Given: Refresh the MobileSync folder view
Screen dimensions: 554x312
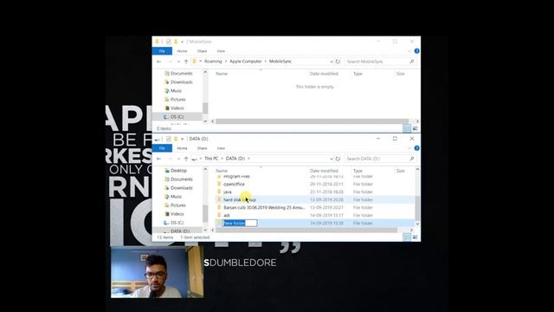Looking at the screenshot, I should [x=338, y=62].
